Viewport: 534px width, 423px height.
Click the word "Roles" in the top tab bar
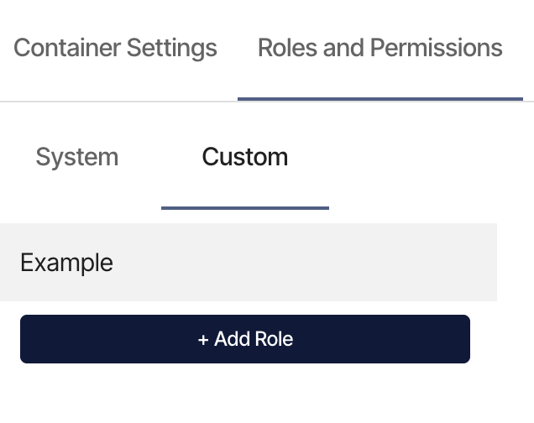click(x=288, y=48)
